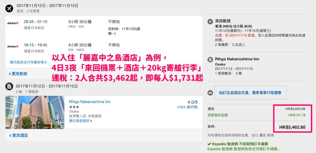The height and width of the screenshot is (153, 316).
Task: Click 經濟雙人房, 非吸煙房 room type text
Action: [85, 116]
